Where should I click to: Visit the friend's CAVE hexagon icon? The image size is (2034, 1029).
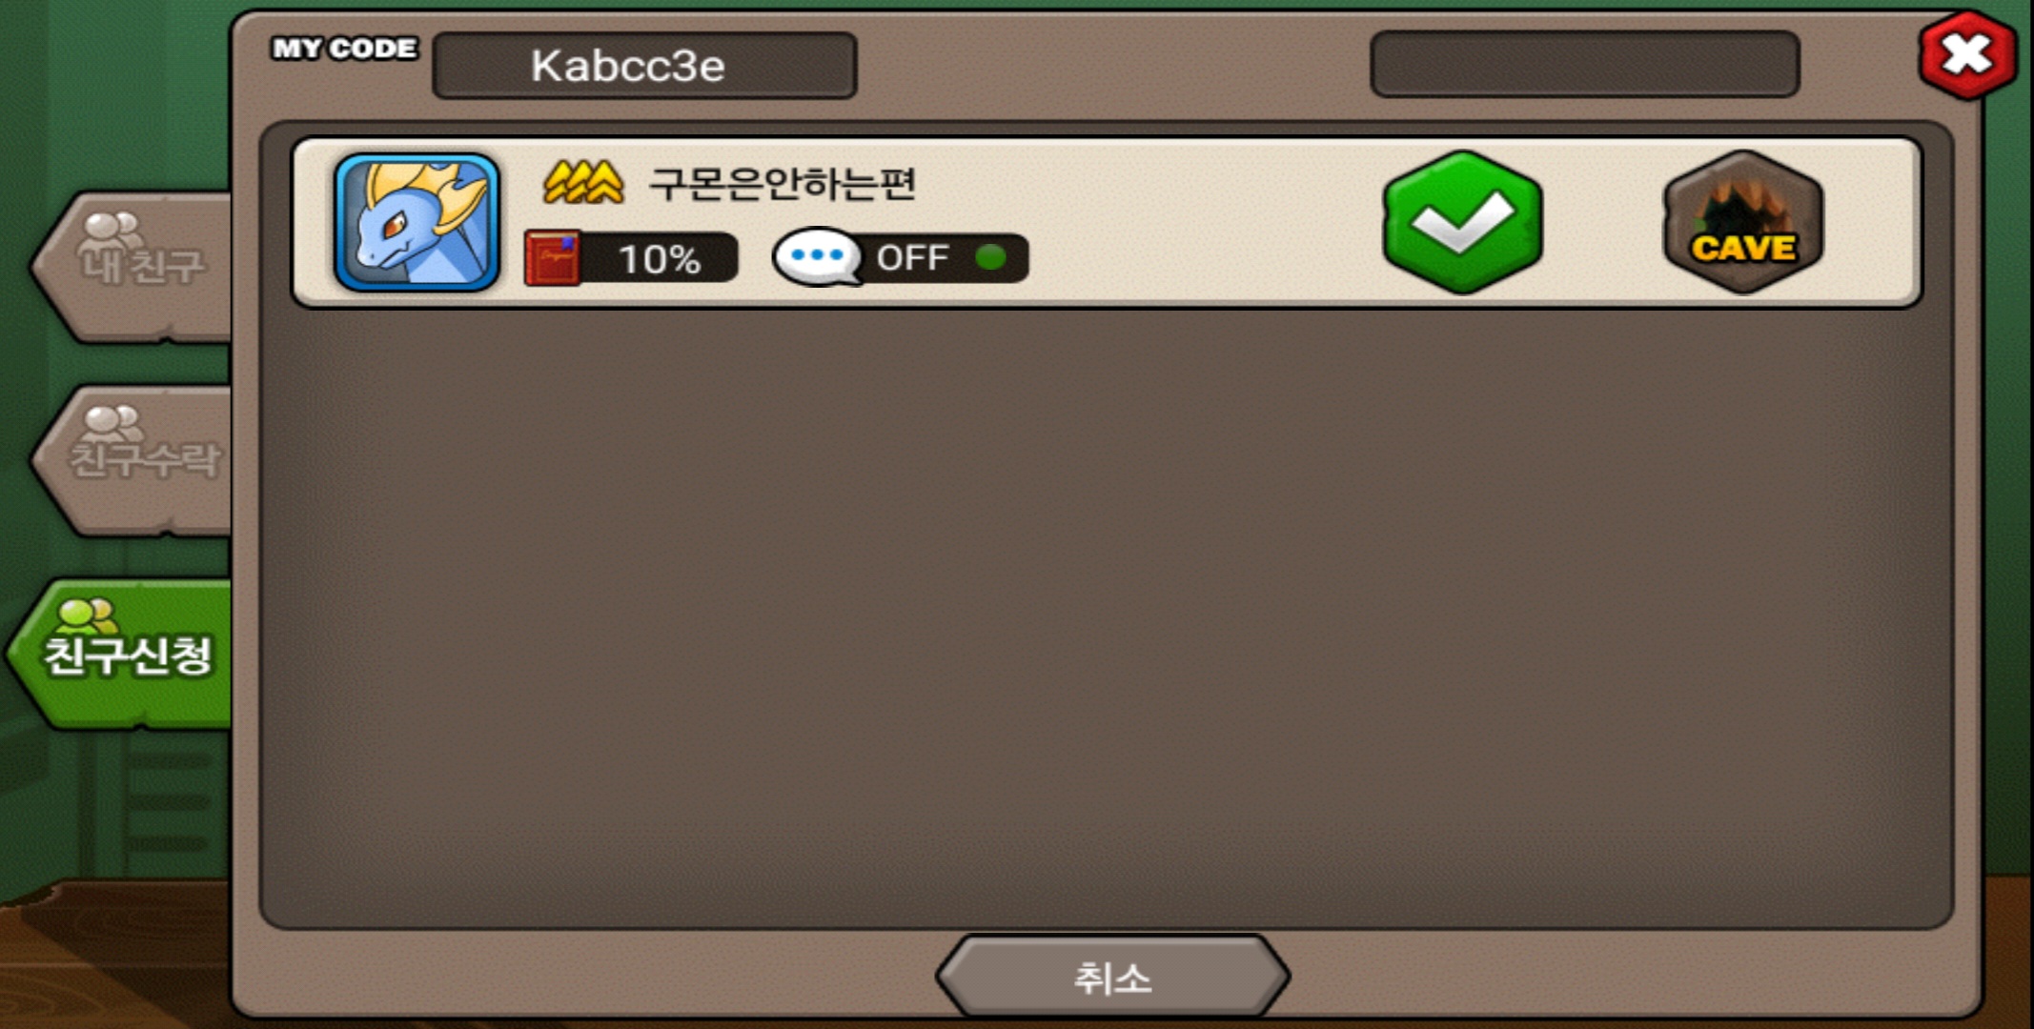1743,222
